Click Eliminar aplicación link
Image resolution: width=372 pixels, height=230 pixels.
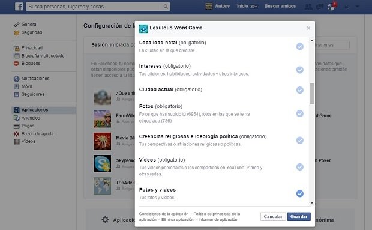(x=178, y=220)
